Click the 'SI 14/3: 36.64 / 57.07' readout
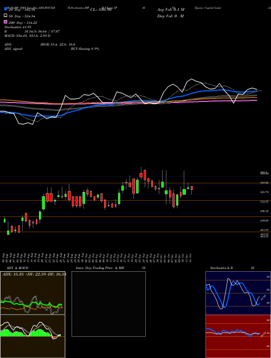 tap(42, 31)
